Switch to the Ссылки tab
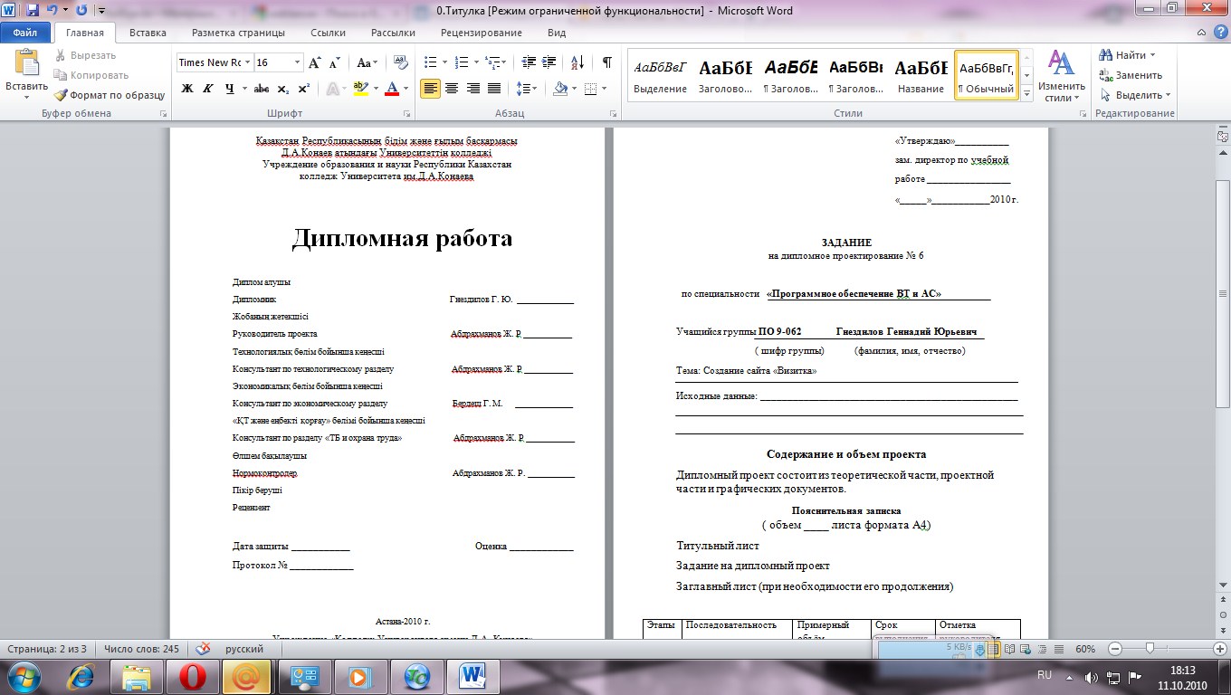1231x695 pixels. [x=328, y=33]
